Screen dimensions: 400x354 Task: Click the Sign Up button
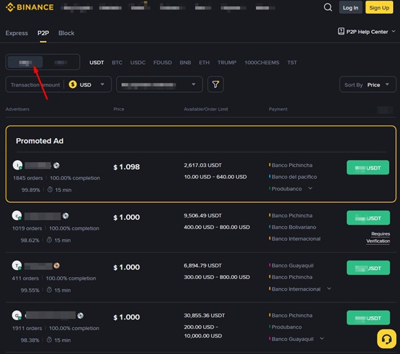pos(379,8)
